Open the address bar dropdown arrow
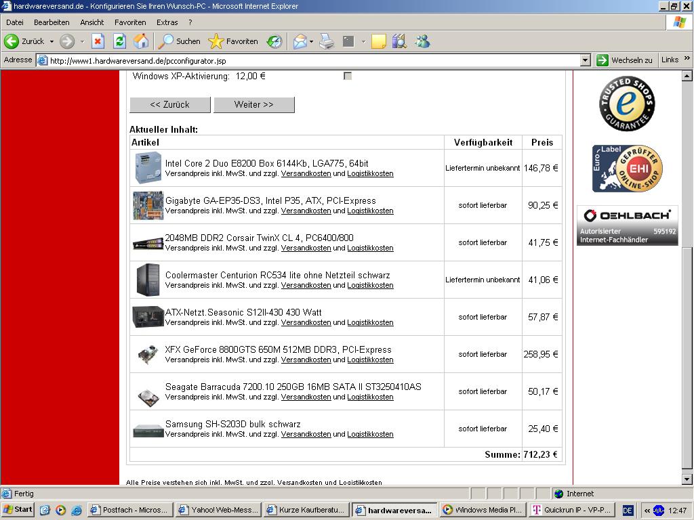 pyautogui.click(x=585, y=60)
